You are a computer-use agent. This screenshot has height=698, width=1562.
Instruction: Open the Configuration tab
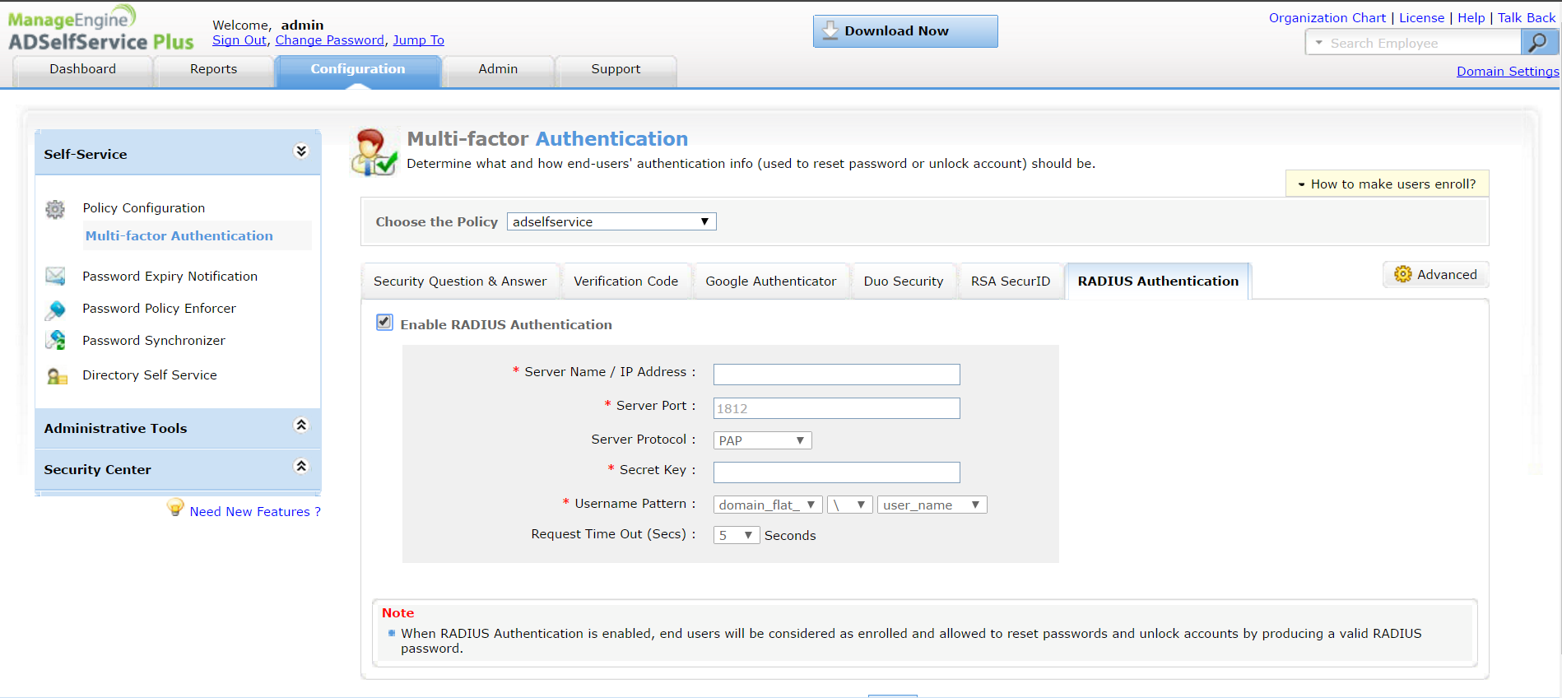(x=358, y=70)
